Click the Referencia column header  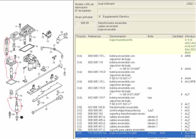(98, 36)
